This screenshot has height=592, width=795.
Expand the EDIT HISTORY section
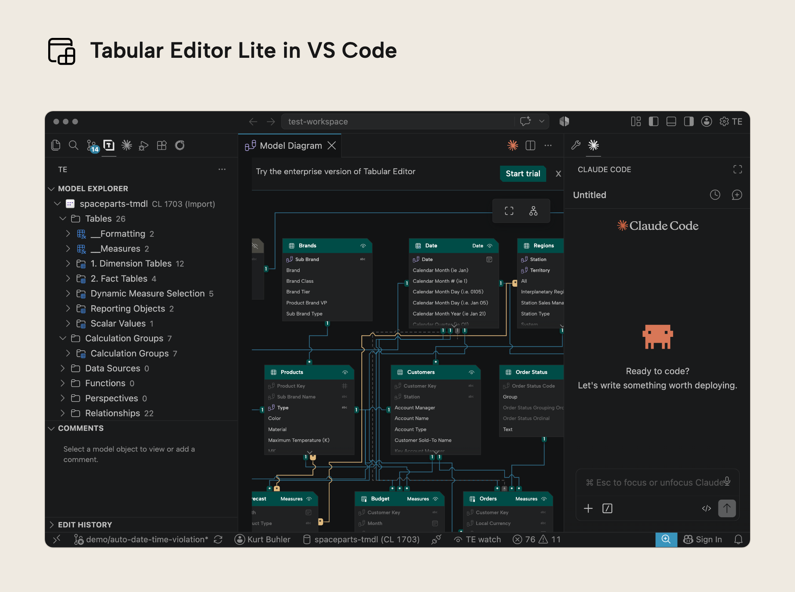coord(51,525)
